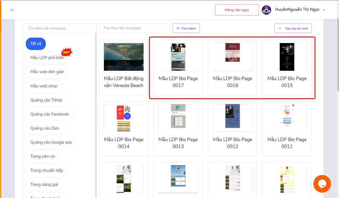Click the HOT badge on Mẫu LDP phổ biến

(67, 52)
